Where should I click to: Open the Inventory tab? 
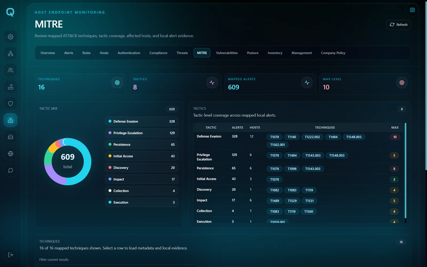pos(275,53)
